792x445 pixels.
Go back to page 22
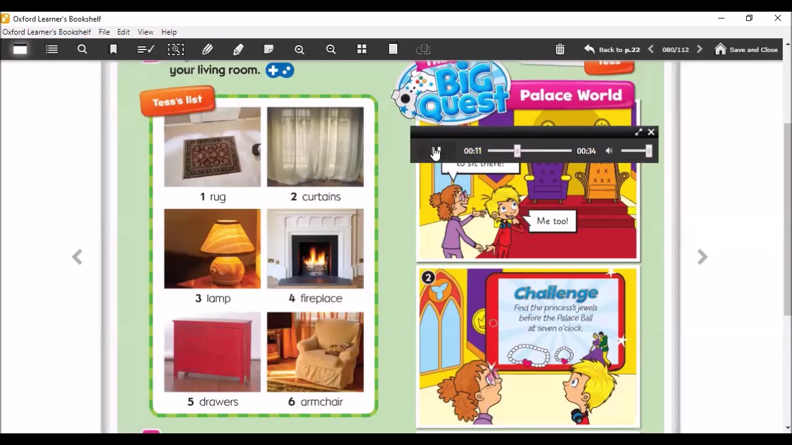tap(611, 49)
